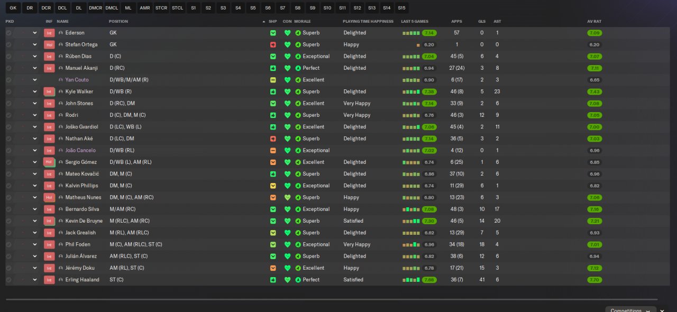Click Kevin De Bruyne's 7.30 last-game rating

429,221
